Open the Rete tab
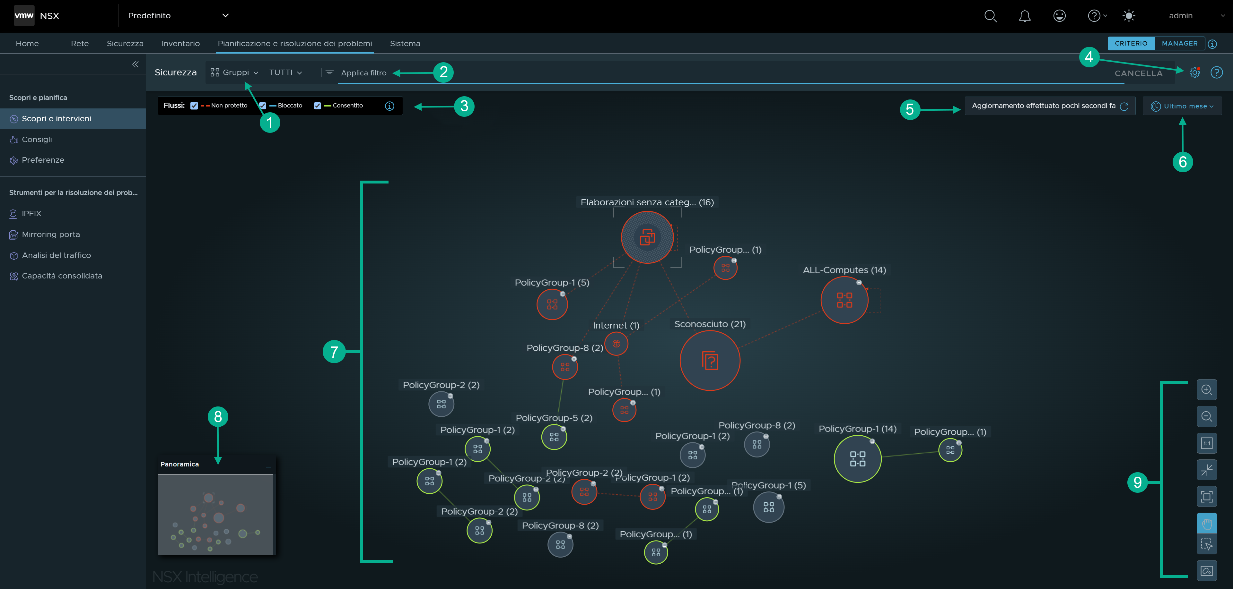This screenshot has height=589, width=1233. (x=80, y=44)
